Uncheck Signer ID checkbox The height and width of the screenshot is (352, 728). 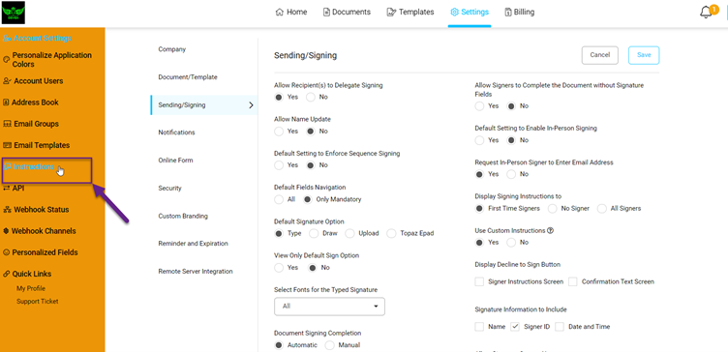515,327
